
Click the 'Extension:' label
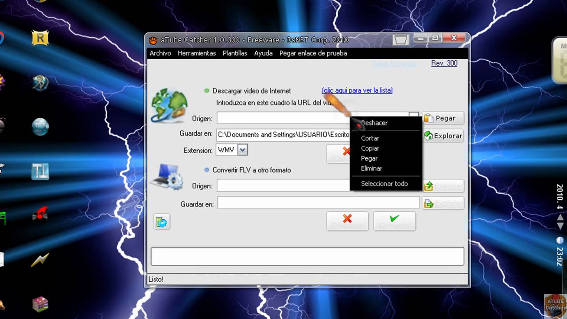click(198, 151)
